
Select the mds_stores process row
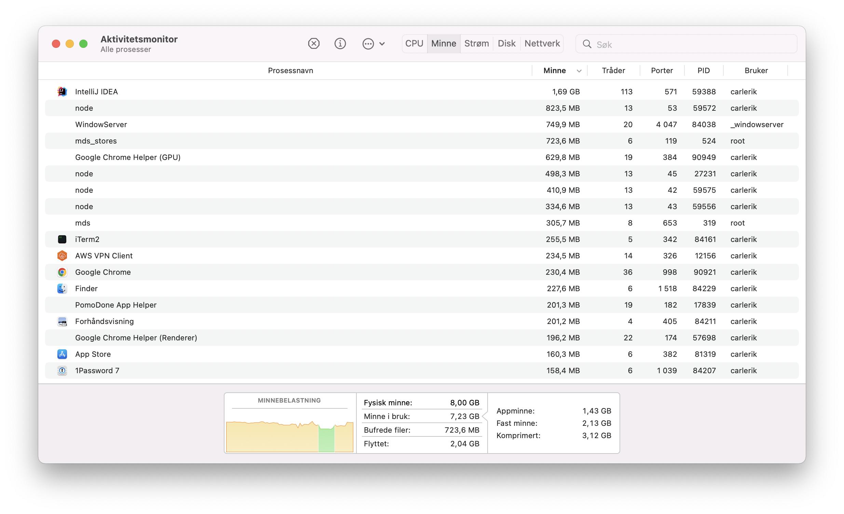[x=422, y=141]
